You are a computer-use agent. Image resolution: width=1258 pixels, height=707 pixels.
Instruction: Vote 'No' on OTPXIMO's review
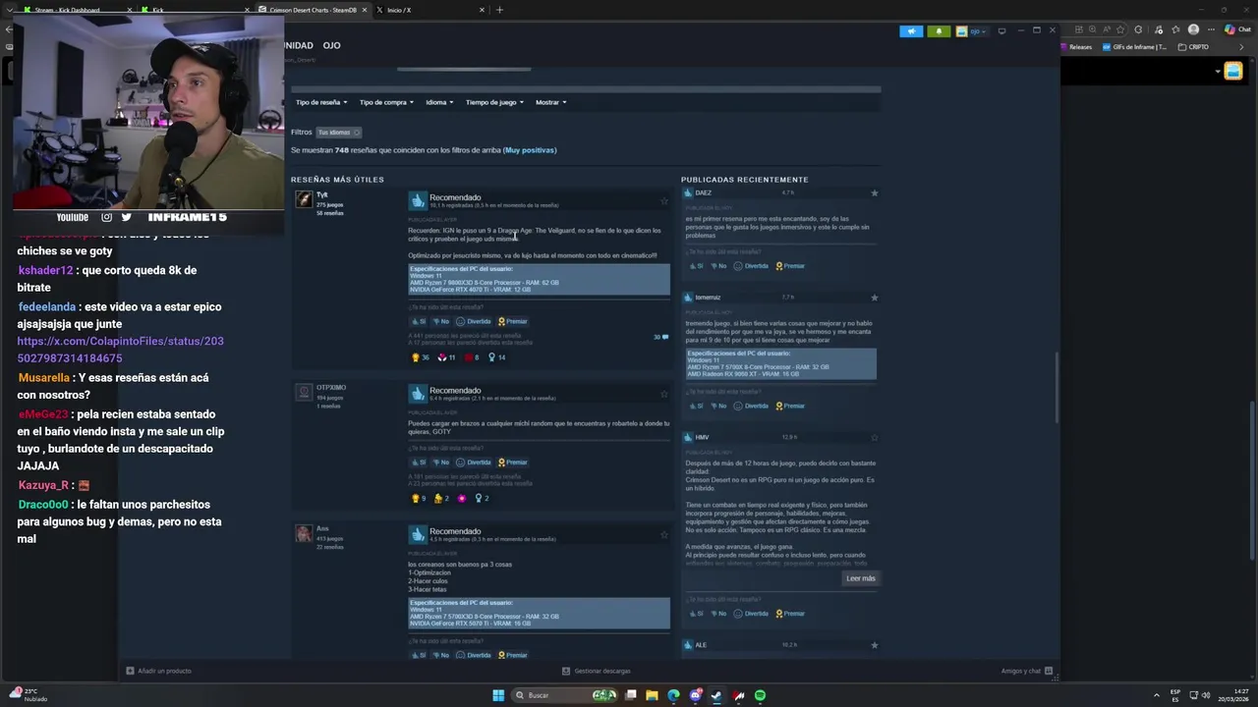(441, 462)
